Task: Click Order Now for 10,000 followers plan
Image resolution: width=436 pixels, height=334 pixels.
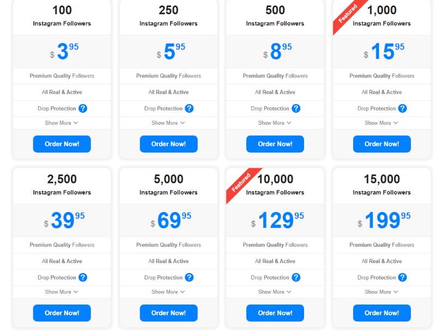Action: point(275,313)
